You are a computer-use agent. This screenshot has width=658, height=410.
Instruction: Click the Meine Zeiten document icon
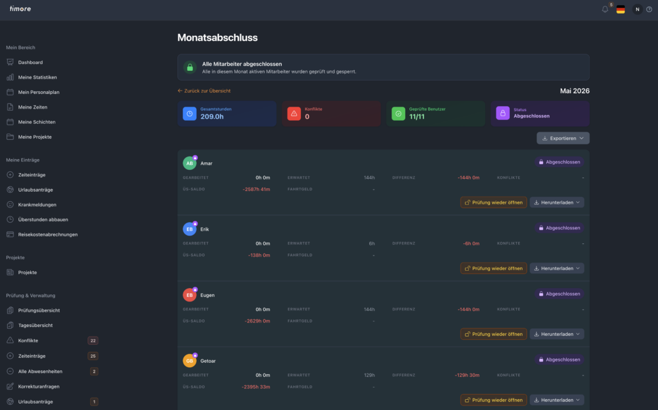click(x=10, y=107)
